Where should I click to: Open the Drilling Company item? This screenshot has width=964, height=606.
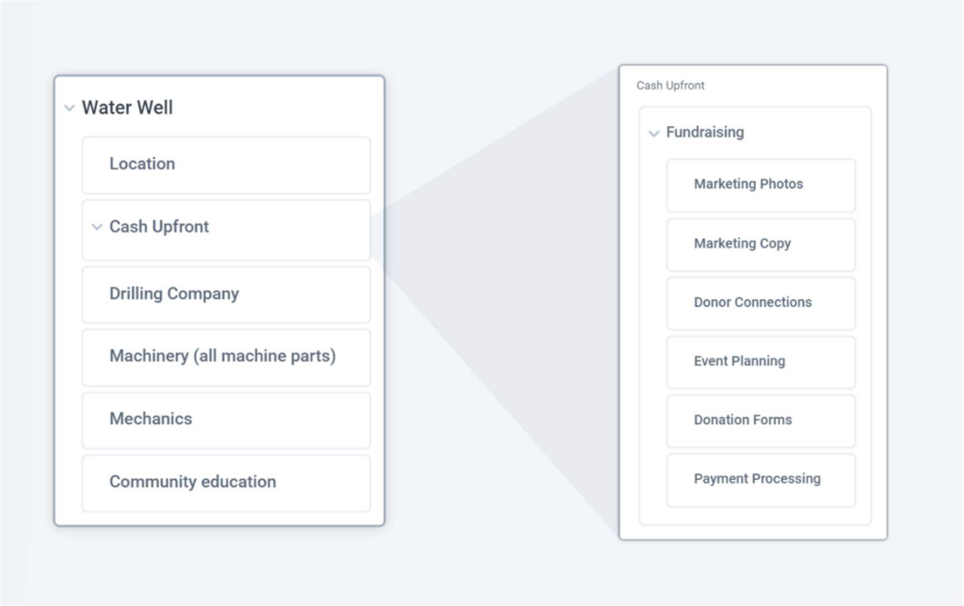226,295
